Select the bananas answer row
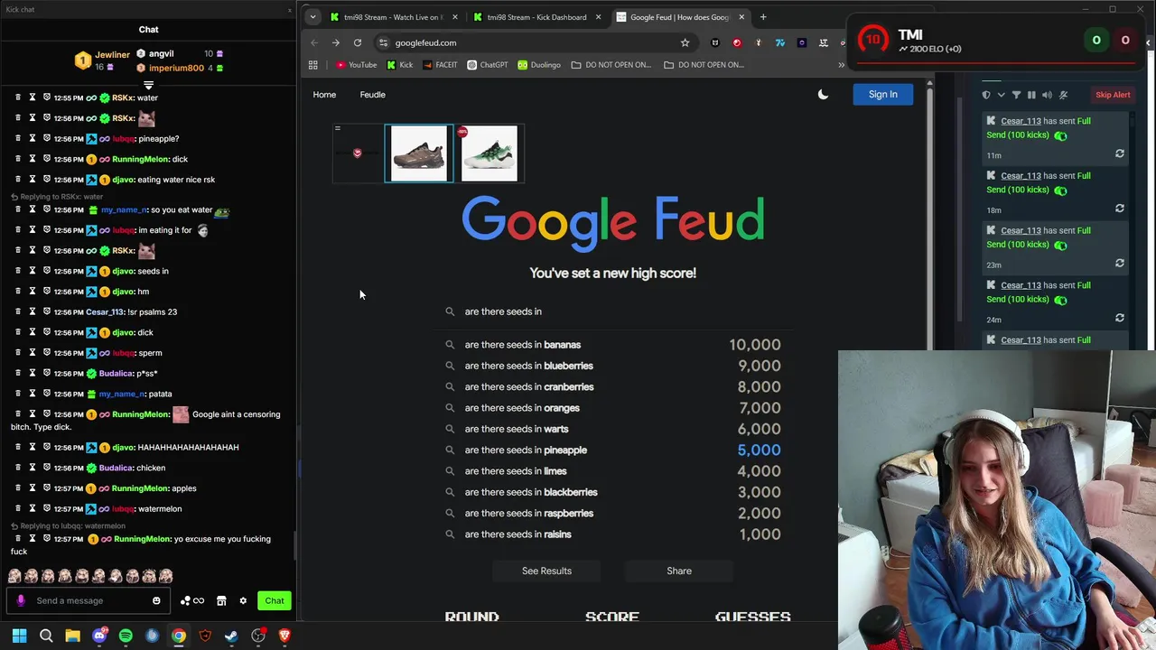Screen dimensions: 1156x650 (x=612, y=345)
